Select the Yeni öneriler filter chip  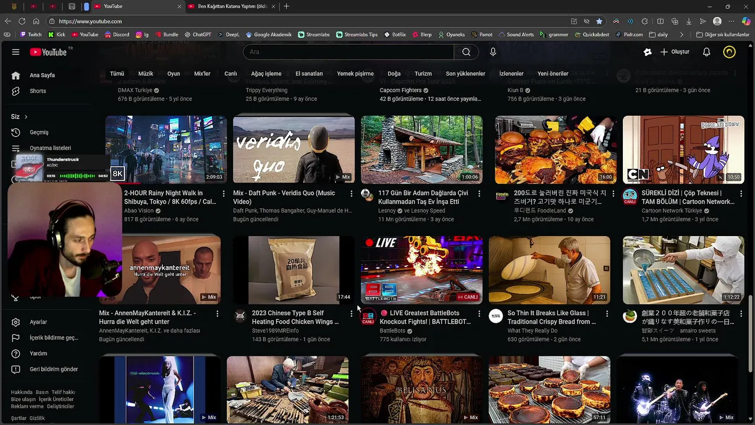pyautogui.click(x=553, y=74)
